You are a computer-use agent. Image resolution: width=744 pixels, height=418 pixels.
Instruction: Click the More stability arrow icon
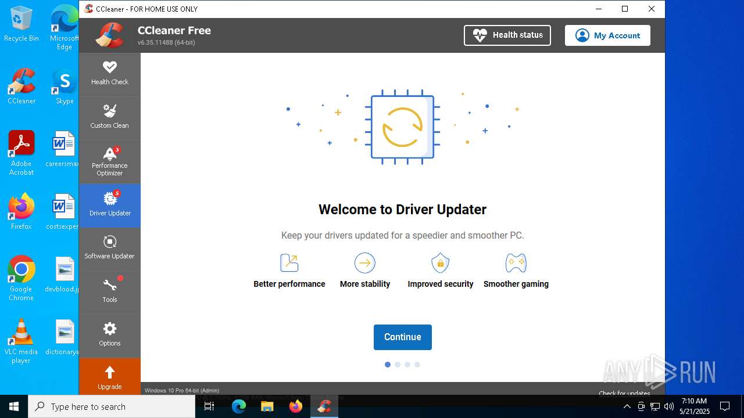[365, 263]
